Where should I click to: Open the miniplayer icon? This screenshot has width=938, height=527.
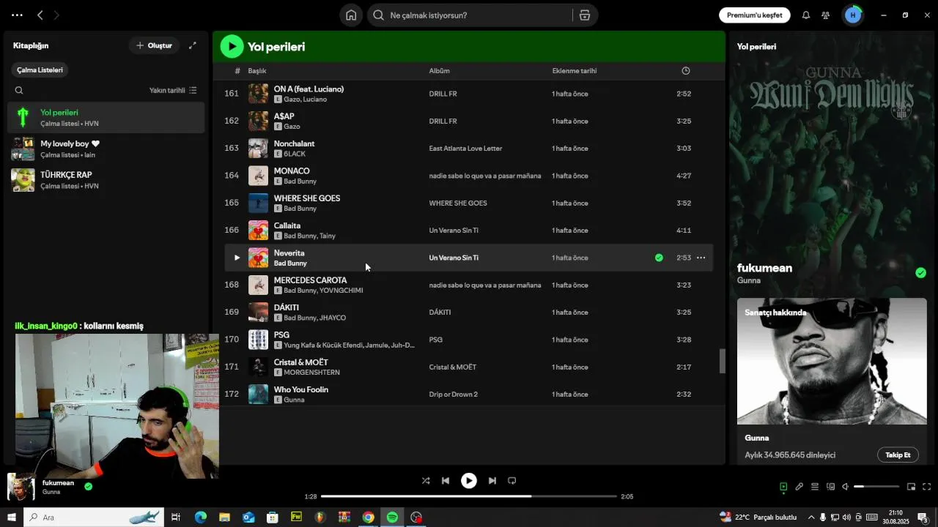tap(912, 487)
